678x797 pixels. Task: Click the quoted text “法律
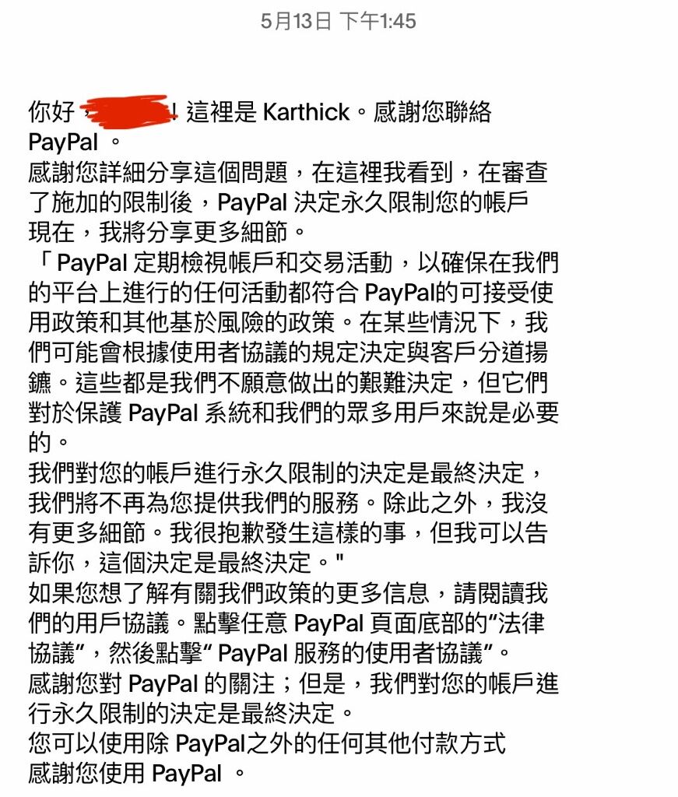coord(516,623)
